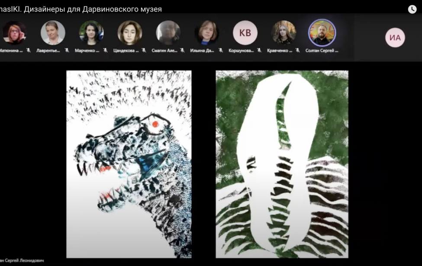Click muted mic icon beside Марченко
The image size is (422, 266).
[106, 51]
